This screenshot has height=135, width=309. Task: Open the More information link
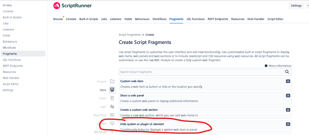[280, 66]
